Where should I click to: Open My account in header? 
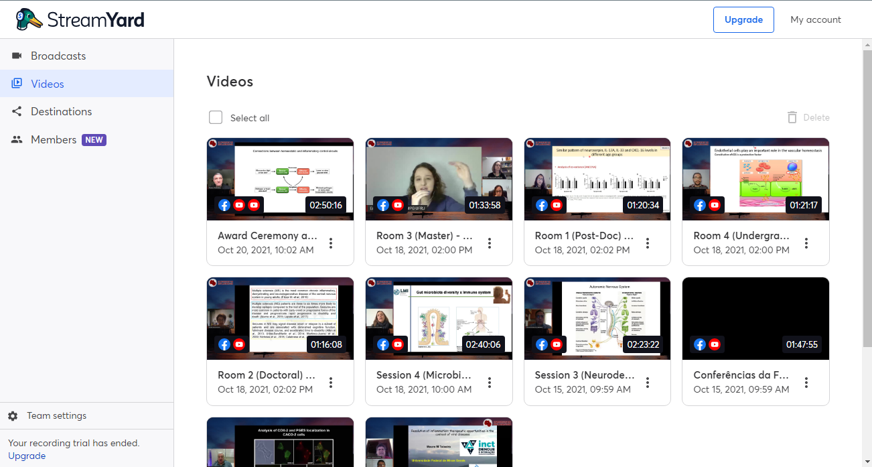tap(816, 19)
